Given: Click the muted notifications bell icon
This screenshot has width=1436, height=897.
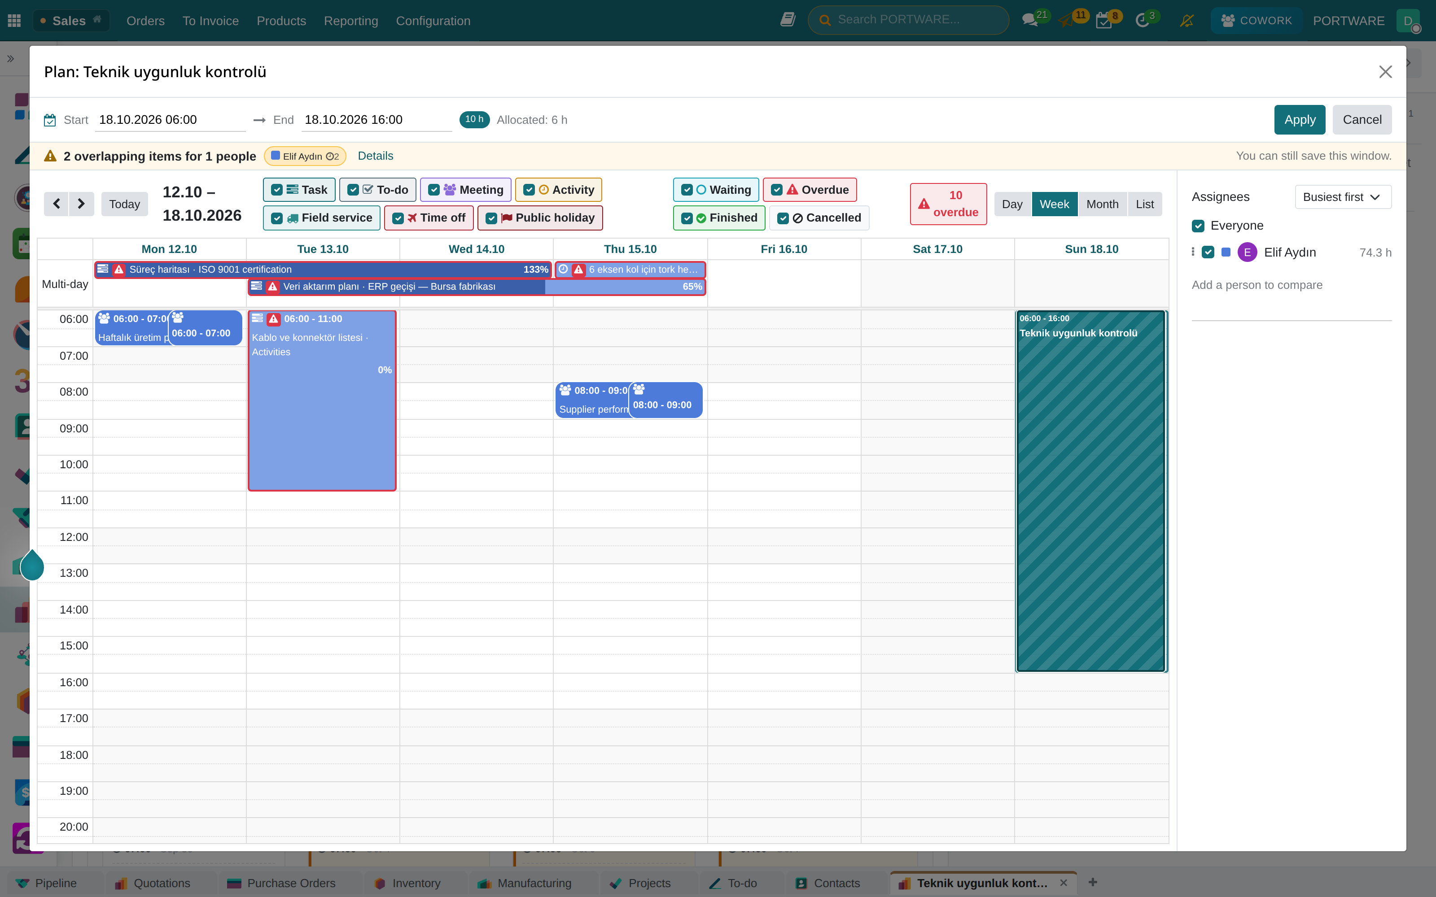Looking at the screenshot, I should 1187,21.
